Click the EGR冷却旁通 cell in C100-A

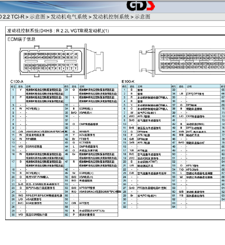(x=34, y=146)
